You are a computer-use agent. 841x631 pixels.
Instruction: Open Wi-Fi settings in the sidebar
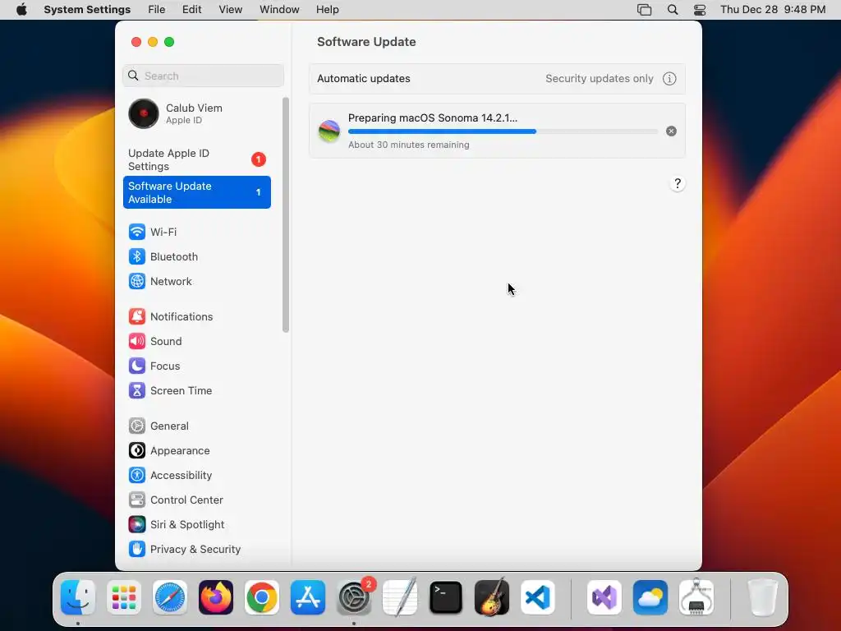coord(196,232)
